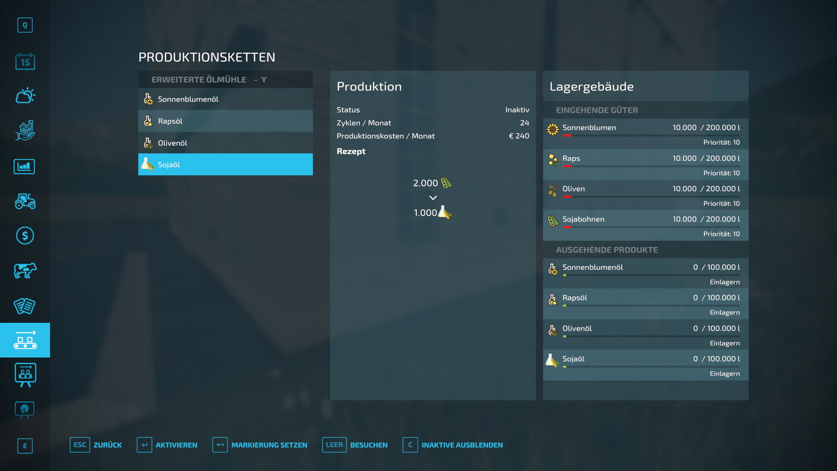
Task: Open the vehicles tractor sidebar icon
Action: click(x=25, y=201)
